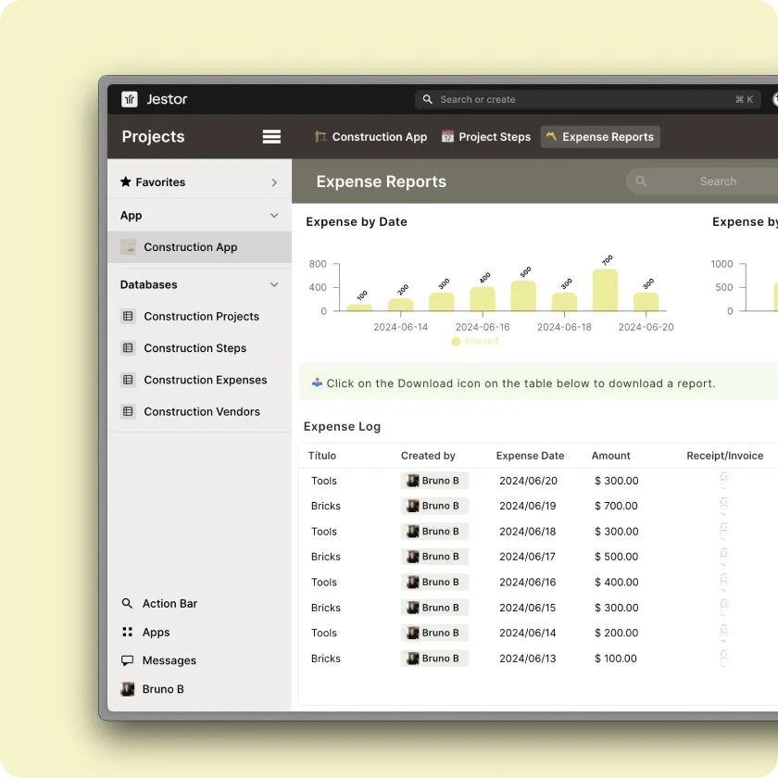Collapse the App section
Screen dimensions: 778x778
click(x=273, y=215)
